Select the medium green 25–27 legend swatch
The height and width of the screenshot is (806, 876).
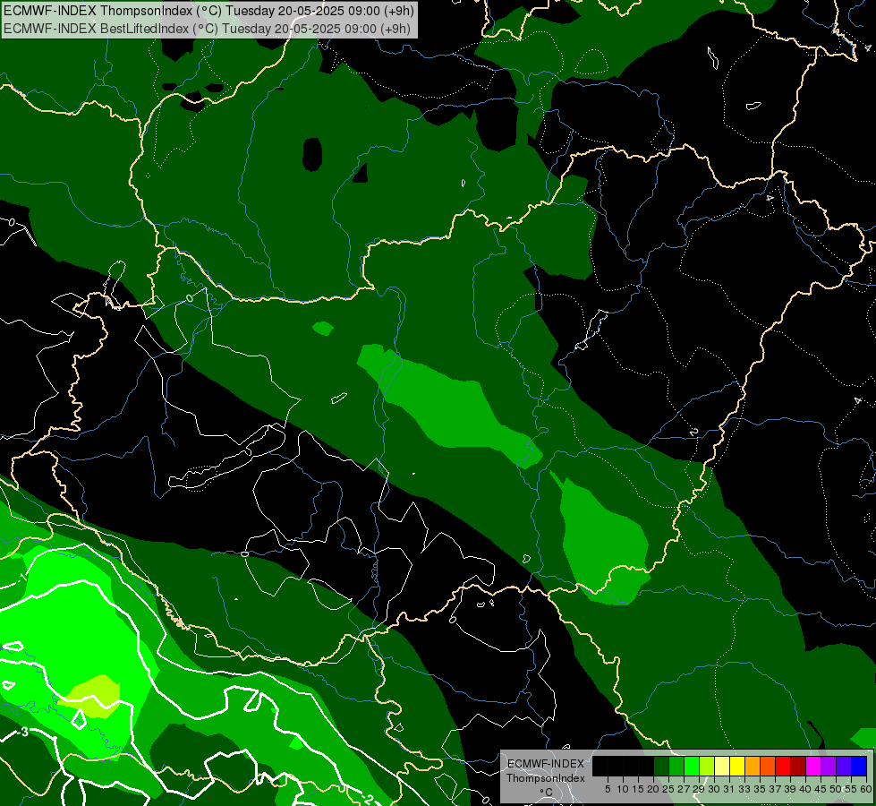point(676,766)
